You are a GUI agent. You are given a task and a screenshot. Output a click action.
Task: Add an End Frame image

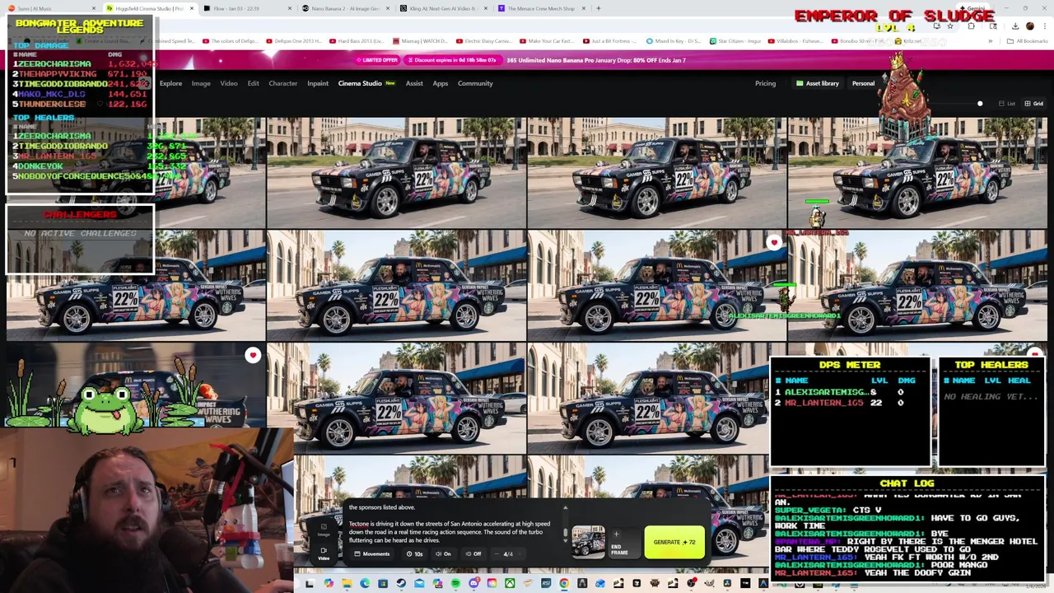point(624,542)
